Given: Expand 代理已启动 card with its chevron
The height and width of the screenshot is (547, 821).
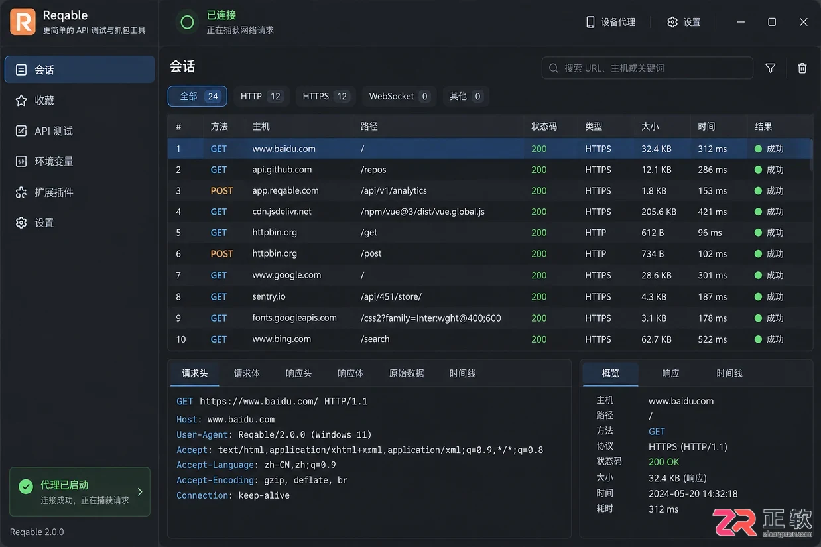Looking at the screenshot, I should click(x=140, y=491).
